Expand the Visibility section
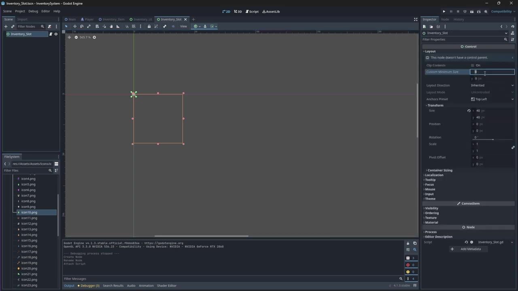518x291 pixels. coord(431,208)
